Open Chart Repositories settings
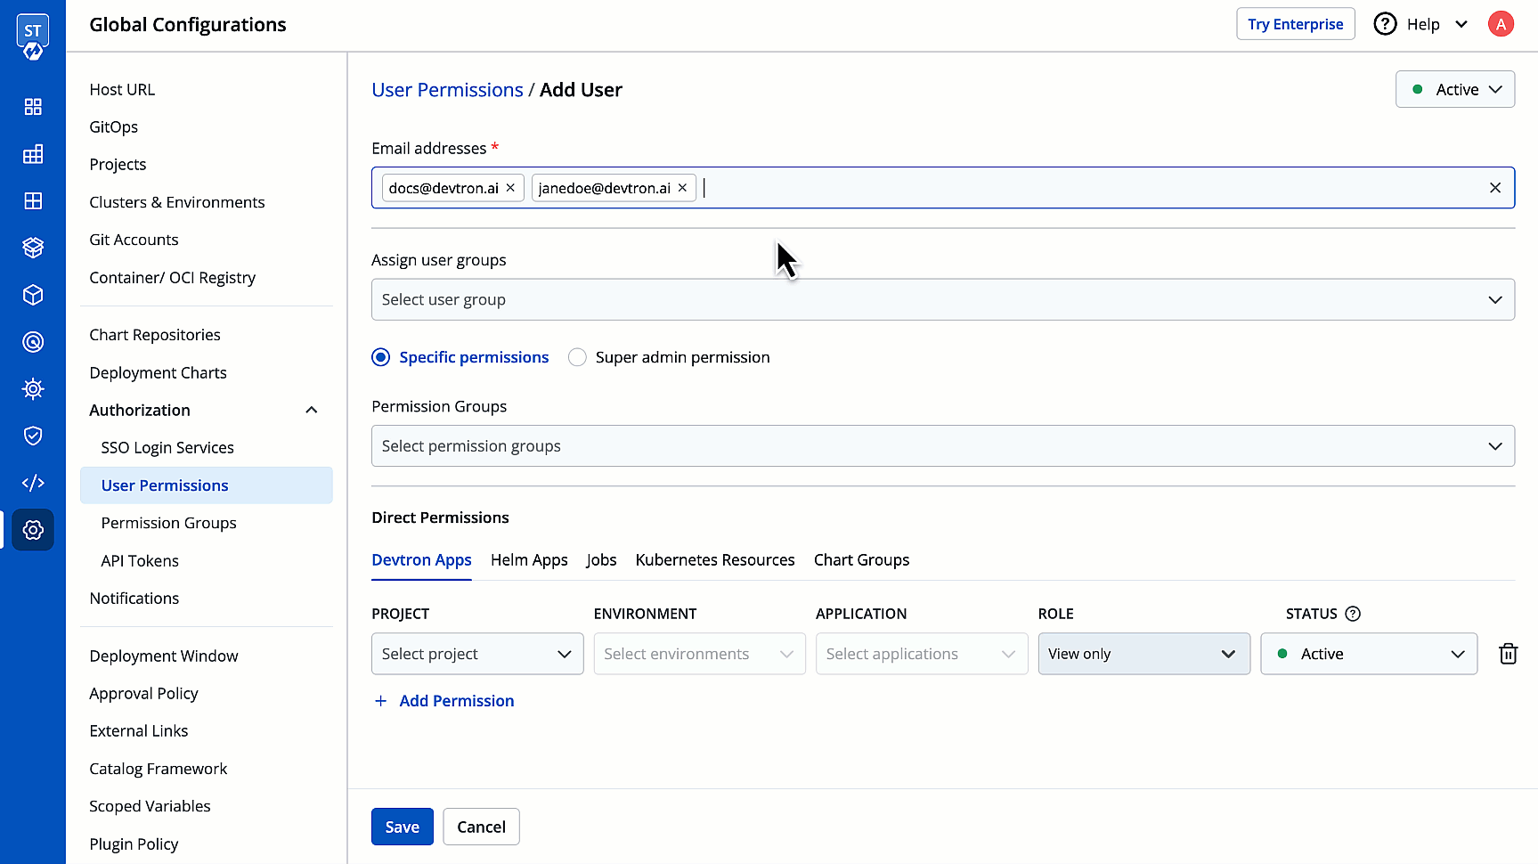The image size is (1538, 864). (x=155, y=335)
